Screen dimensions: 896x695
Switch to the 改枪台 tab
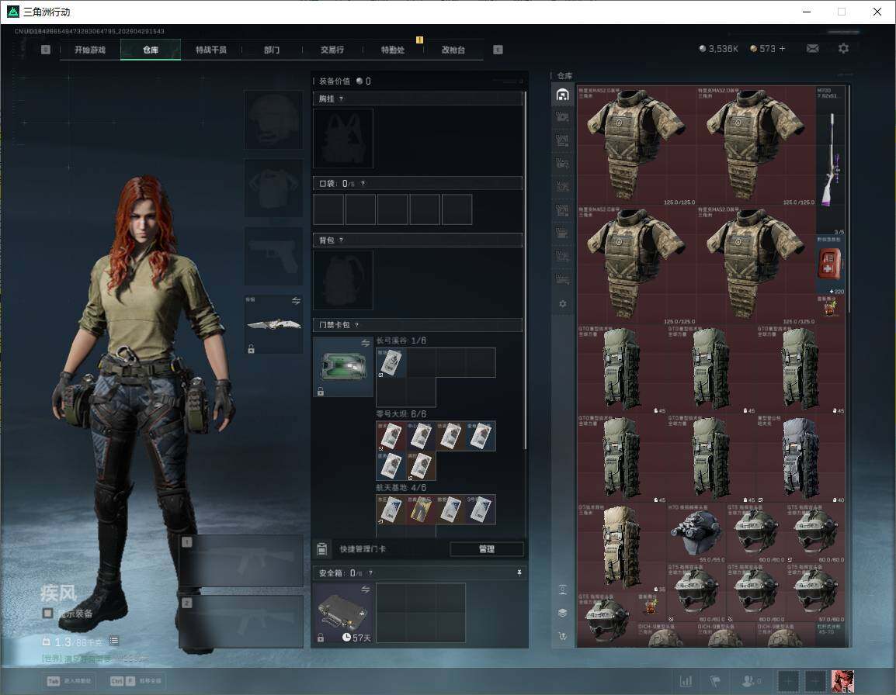453,50
